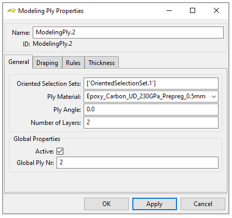Click the Ply Material label text
The image size is (232, 218).
(64, 97)
